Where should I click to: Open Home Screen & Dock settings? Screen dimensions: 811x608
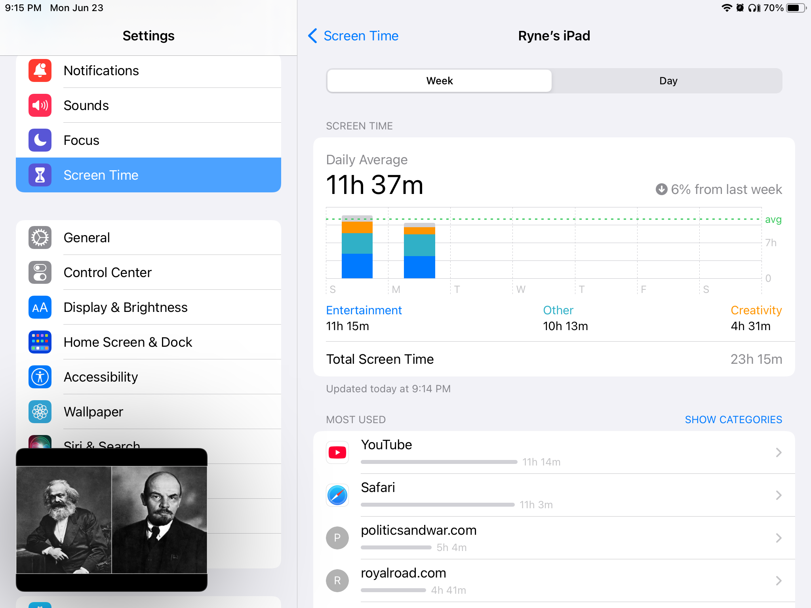click(x=128, y=342)
